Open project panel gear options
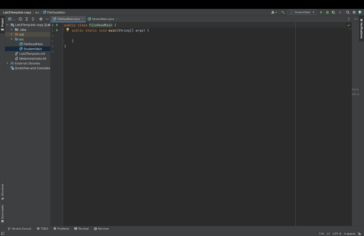The height and width of the screenshot is (236, 364). (41, 19)
